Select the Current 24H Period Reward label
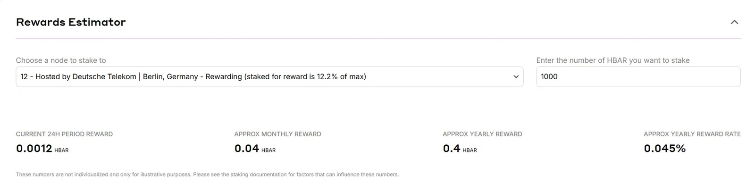The height and width of the screenshot is (192, 755). coord(64,134)
